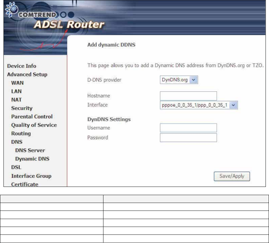Go to the WAN settings page

[17, 83]
